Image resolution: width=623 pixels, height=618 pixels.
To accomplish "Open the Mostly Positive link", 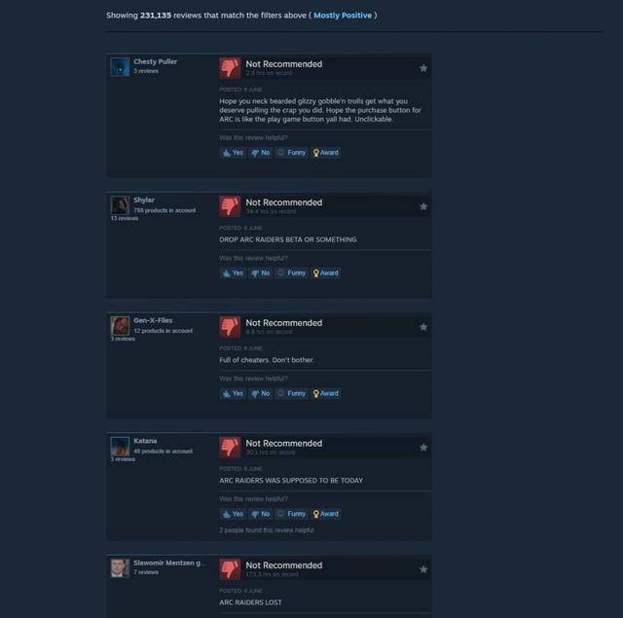I will (343, 16).
